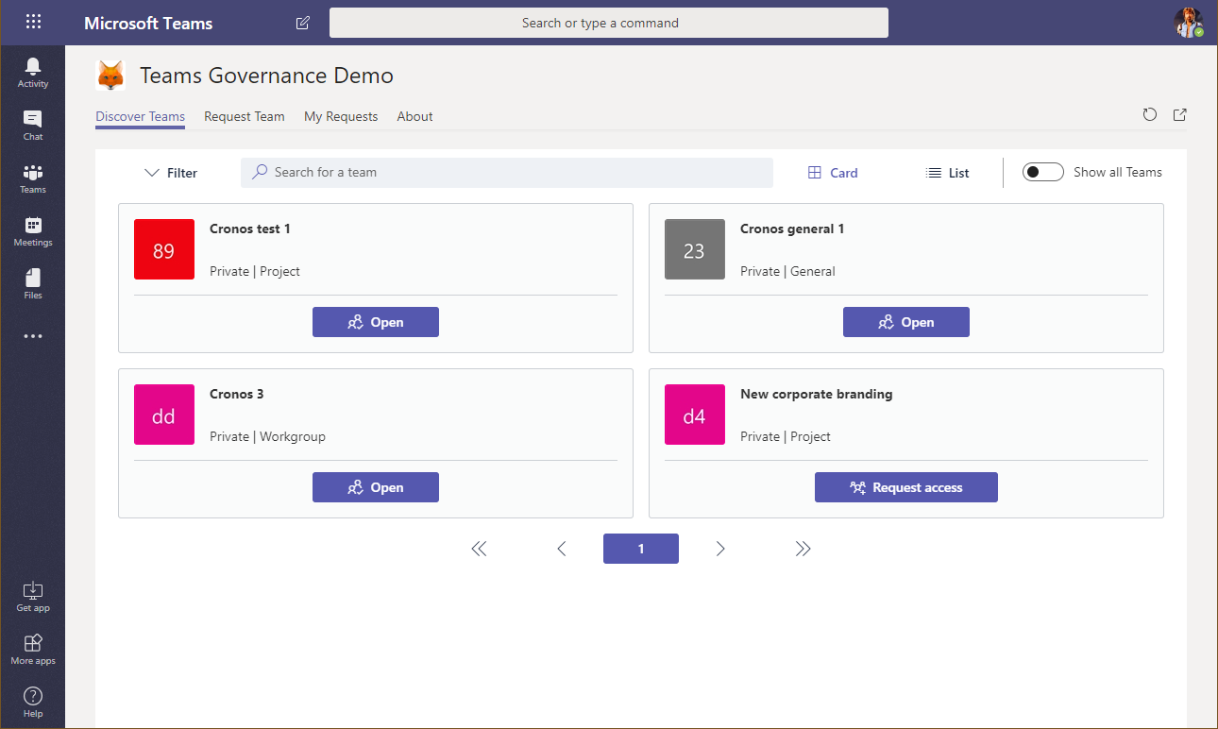The width and height of the screenshot is (1218, 729).
Task: Open the Cronos 3 team
Action: click(376, 487)
